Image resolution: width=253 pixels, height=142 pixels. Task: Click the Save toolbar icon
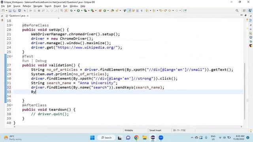point(10,11)
